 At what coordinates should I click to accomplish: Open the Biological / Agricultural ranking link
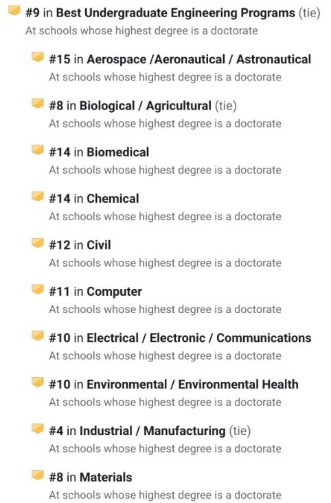point(146,106)
